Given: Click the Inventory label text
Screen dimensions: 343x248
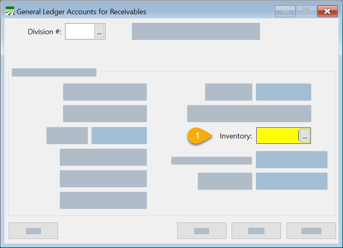Looking at the screenshot, I should click(x=236, y=136).
